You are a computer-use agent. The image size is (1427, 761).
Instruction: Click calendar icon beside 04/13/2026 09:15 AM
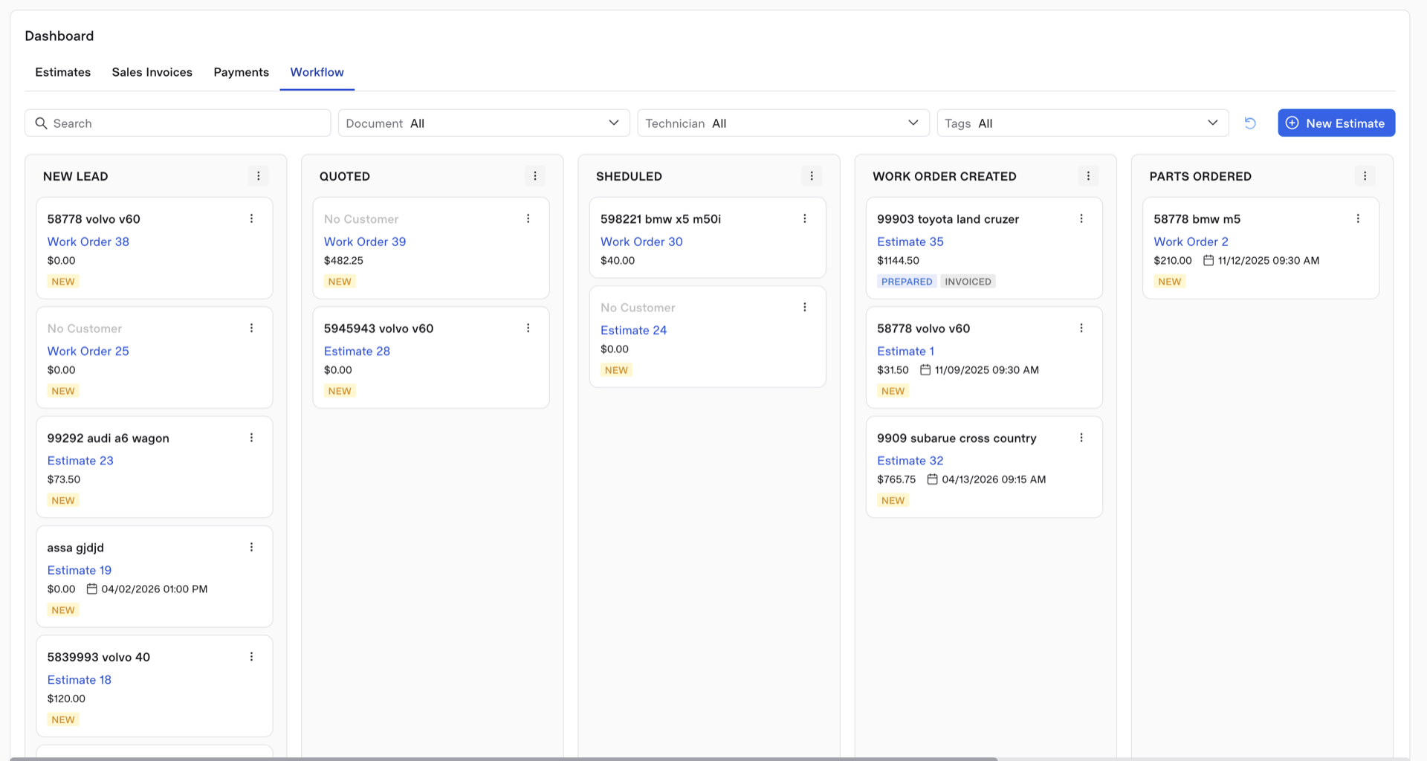coord(932,479)
